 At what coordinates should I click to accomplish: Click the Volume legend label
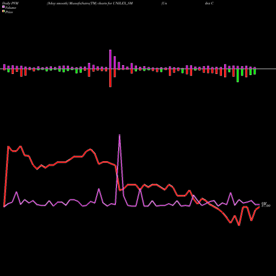(10, 8)
